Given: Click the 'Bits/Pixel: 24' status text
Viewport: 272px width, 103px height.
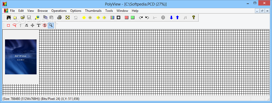Looking at the screenshot, I should pos(50,99).
